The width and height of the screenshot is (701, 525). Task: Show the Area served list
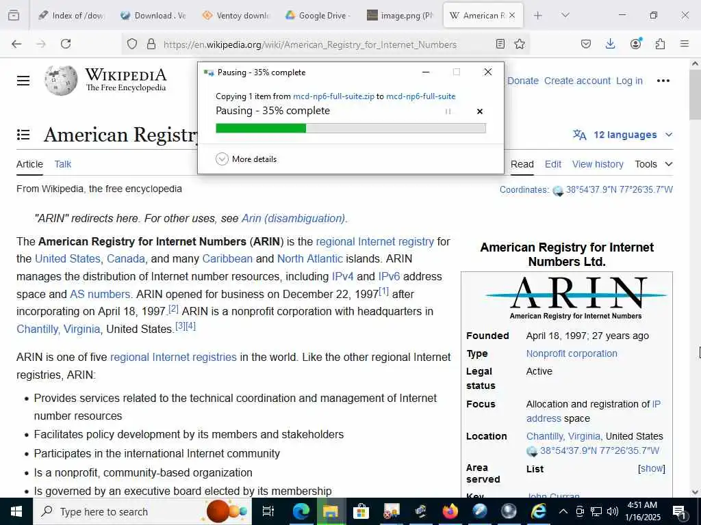pyautogui.click(x=652, y=468)
